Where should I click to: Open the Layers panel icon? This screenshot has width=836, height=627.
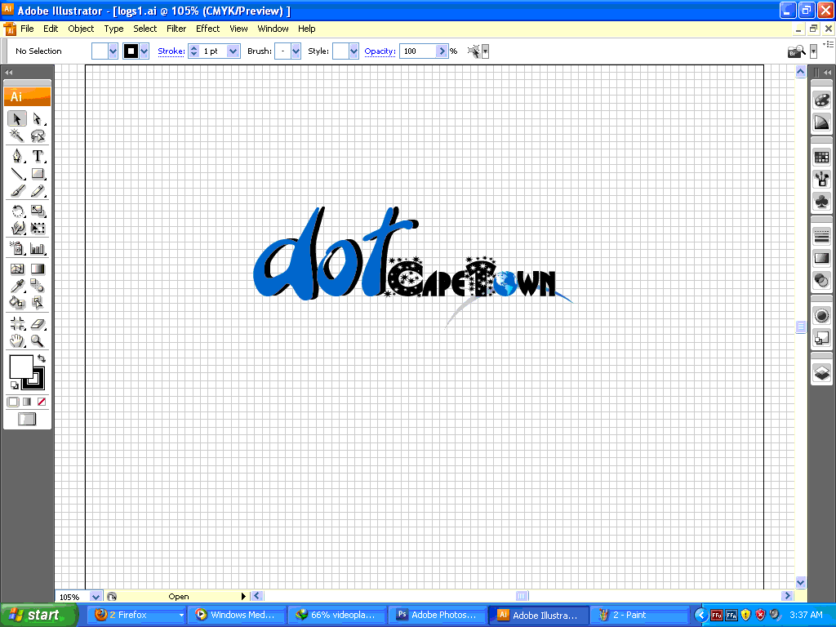point(821,373)
